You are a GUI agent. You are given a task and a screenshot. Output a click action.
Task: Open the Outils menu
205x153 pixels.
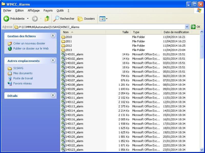60,10
